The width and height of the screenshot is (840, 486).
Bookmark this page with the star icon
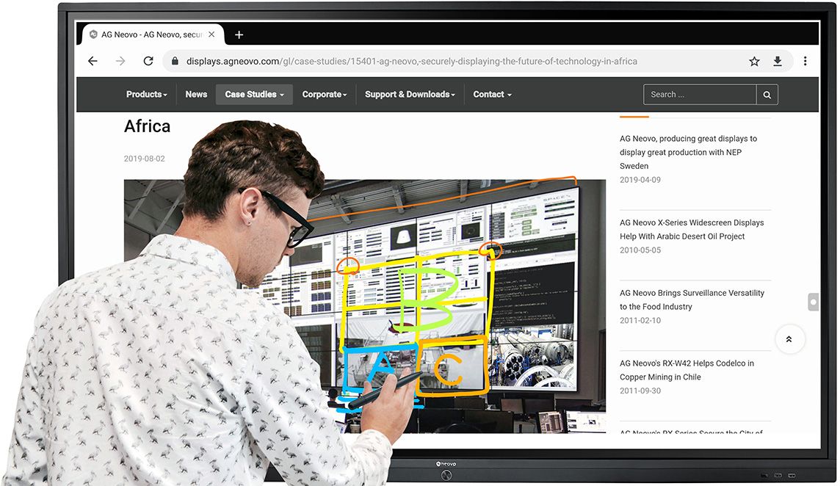point(754,61)
